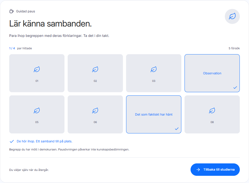This screenshot has width=249, height=183.
Task: Click the matched 'Det som faktiskt har hänt' card
Action: point(154,114)
